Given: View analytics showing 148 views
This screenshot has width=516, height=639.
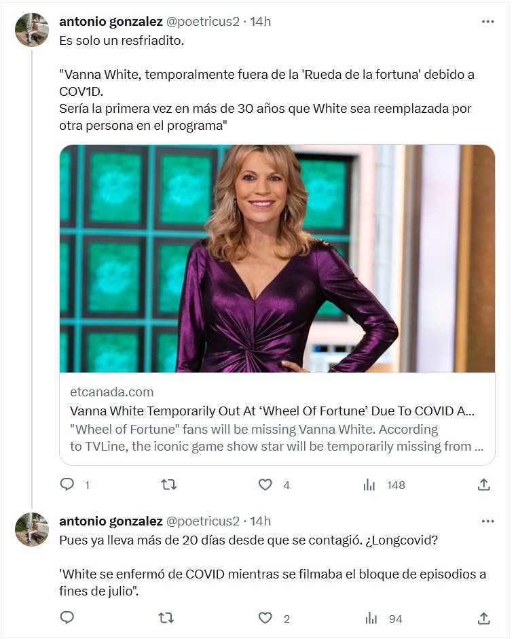Looking at the screenshot, I should (370, 485).
